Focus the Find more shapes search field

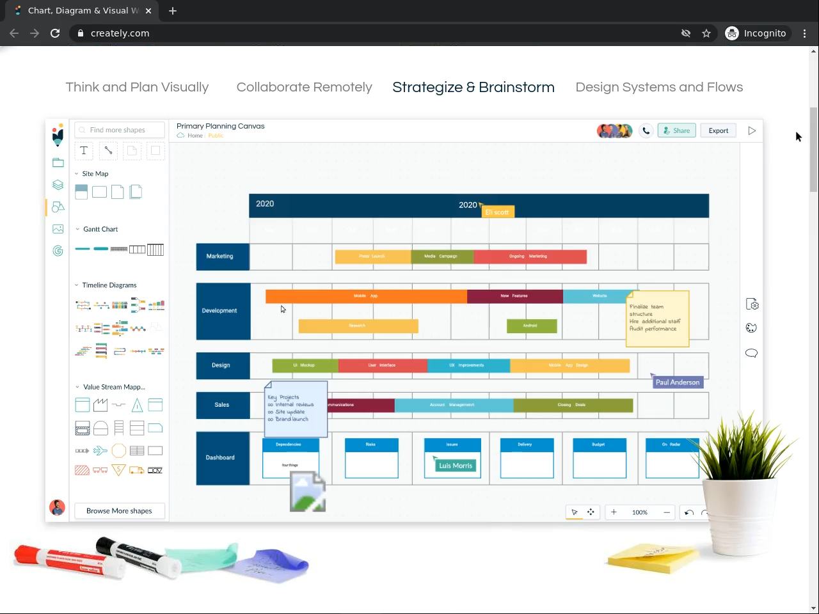[x=120, y=130]
